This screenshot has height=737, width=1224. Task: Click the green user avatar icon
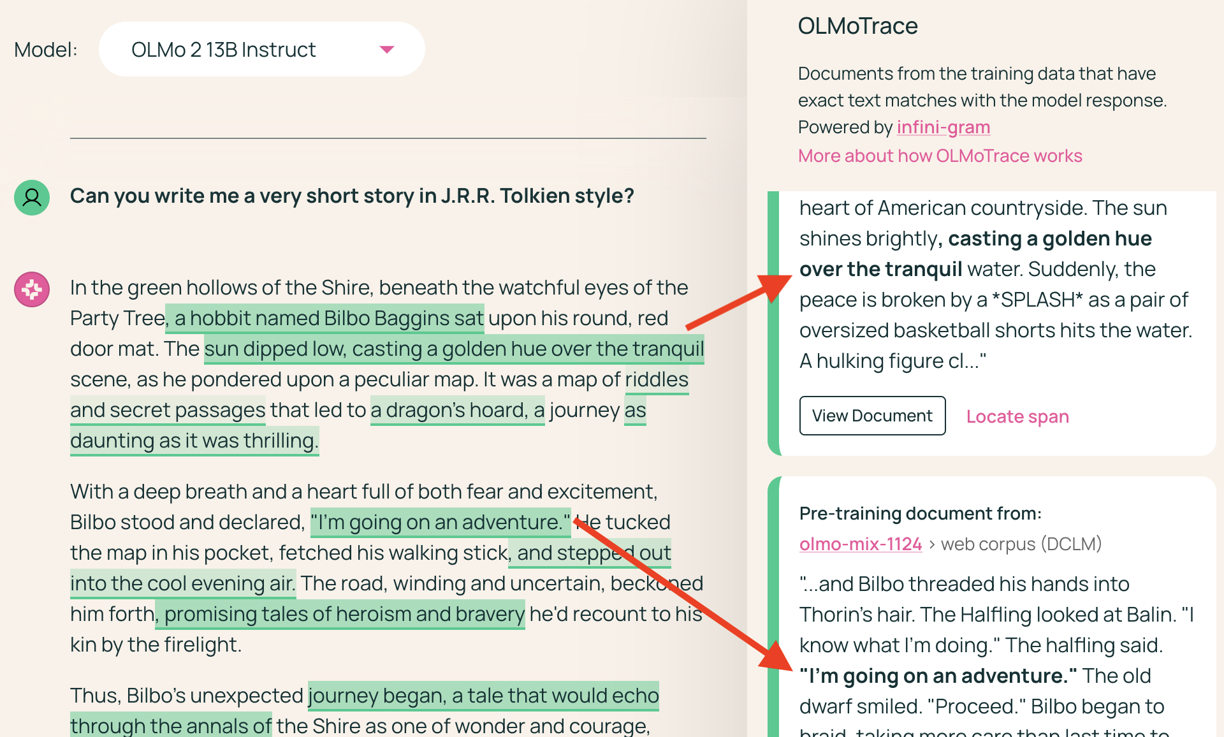(x=32, y=198)
